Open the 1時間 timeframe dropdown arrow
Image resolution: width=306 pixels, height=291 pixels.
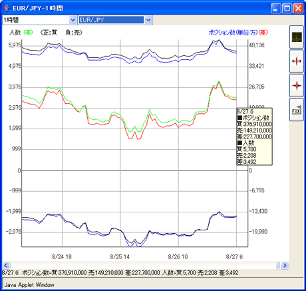73,20
